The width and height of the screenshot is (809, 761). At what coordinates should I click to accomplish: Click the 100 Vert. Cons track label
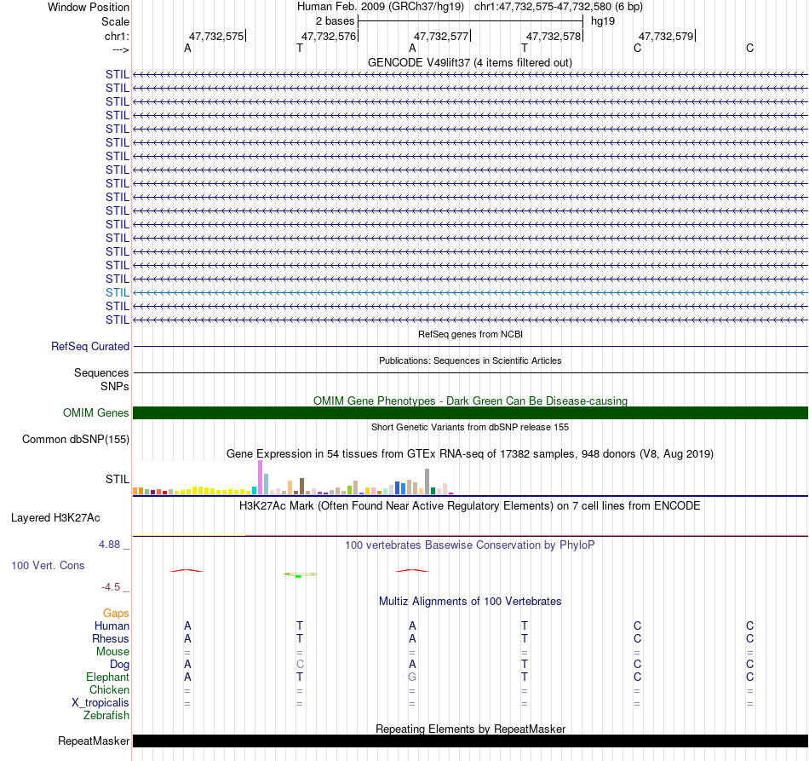point(48,565)
